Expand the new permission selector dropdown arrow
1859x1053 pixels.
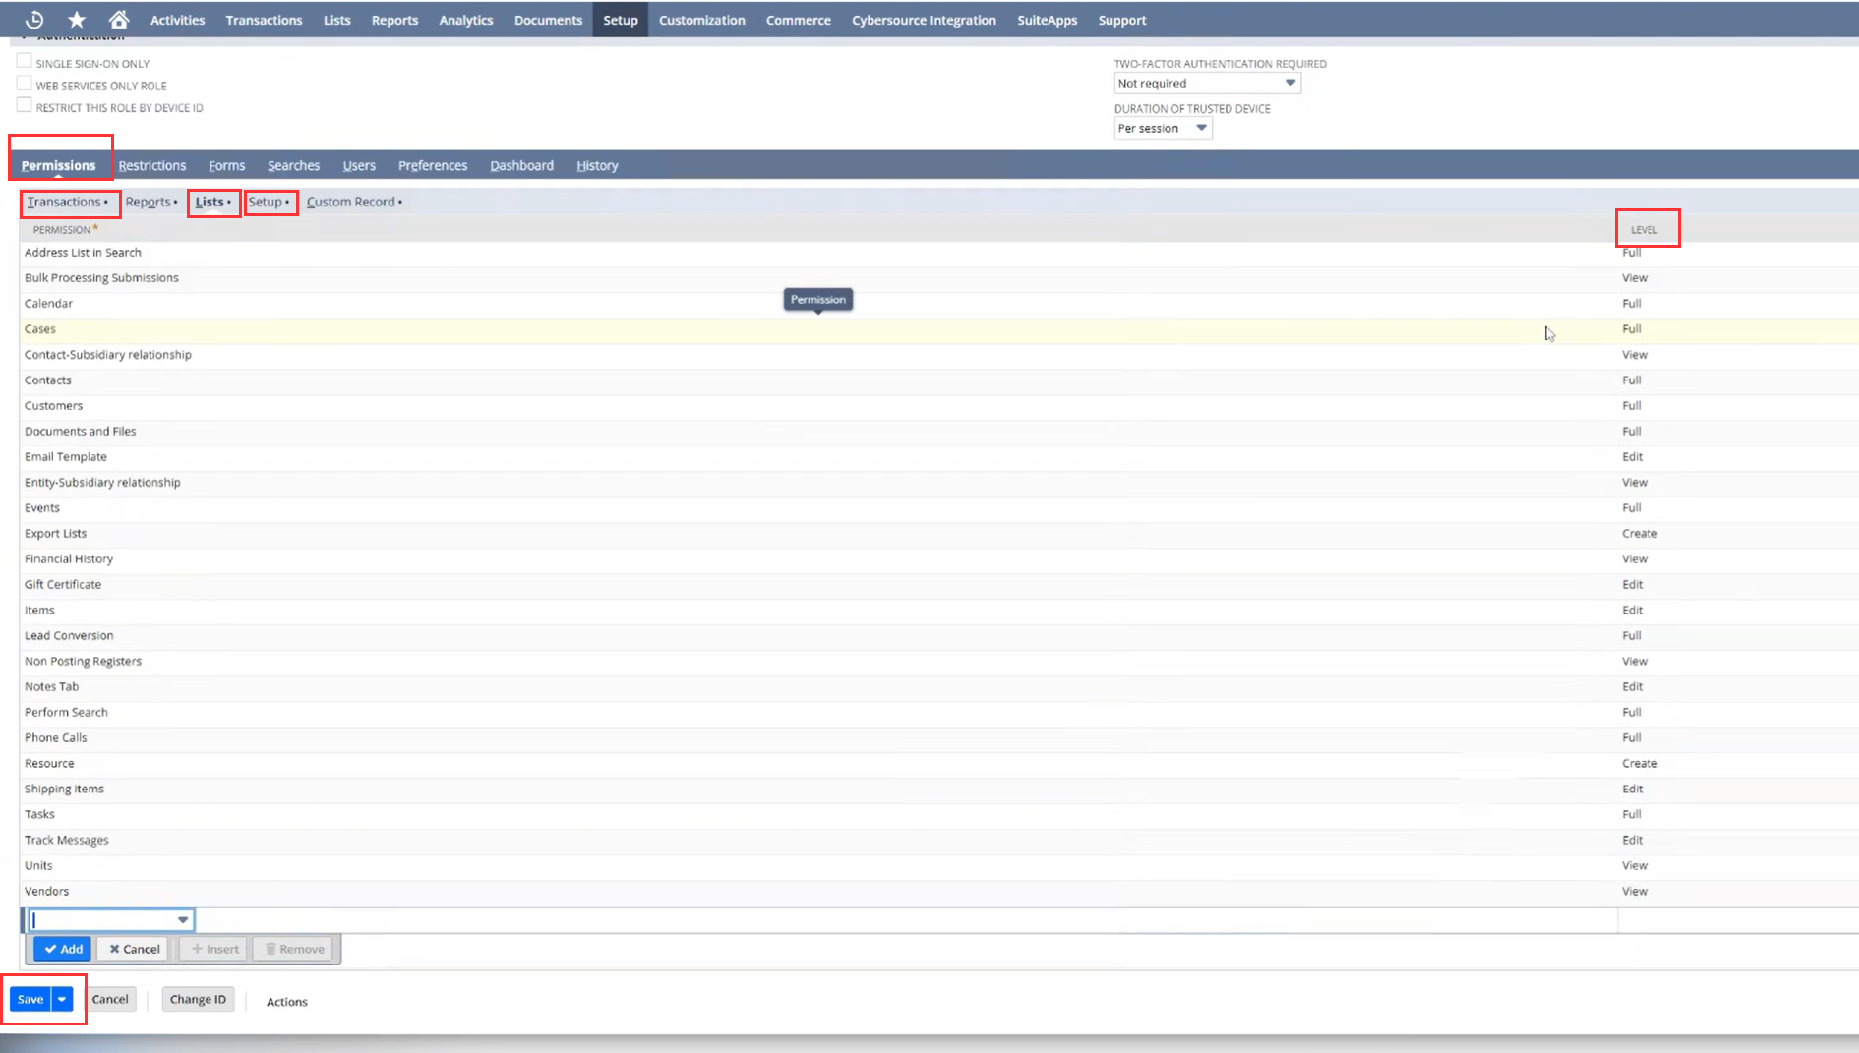click(x=183, y=920)
